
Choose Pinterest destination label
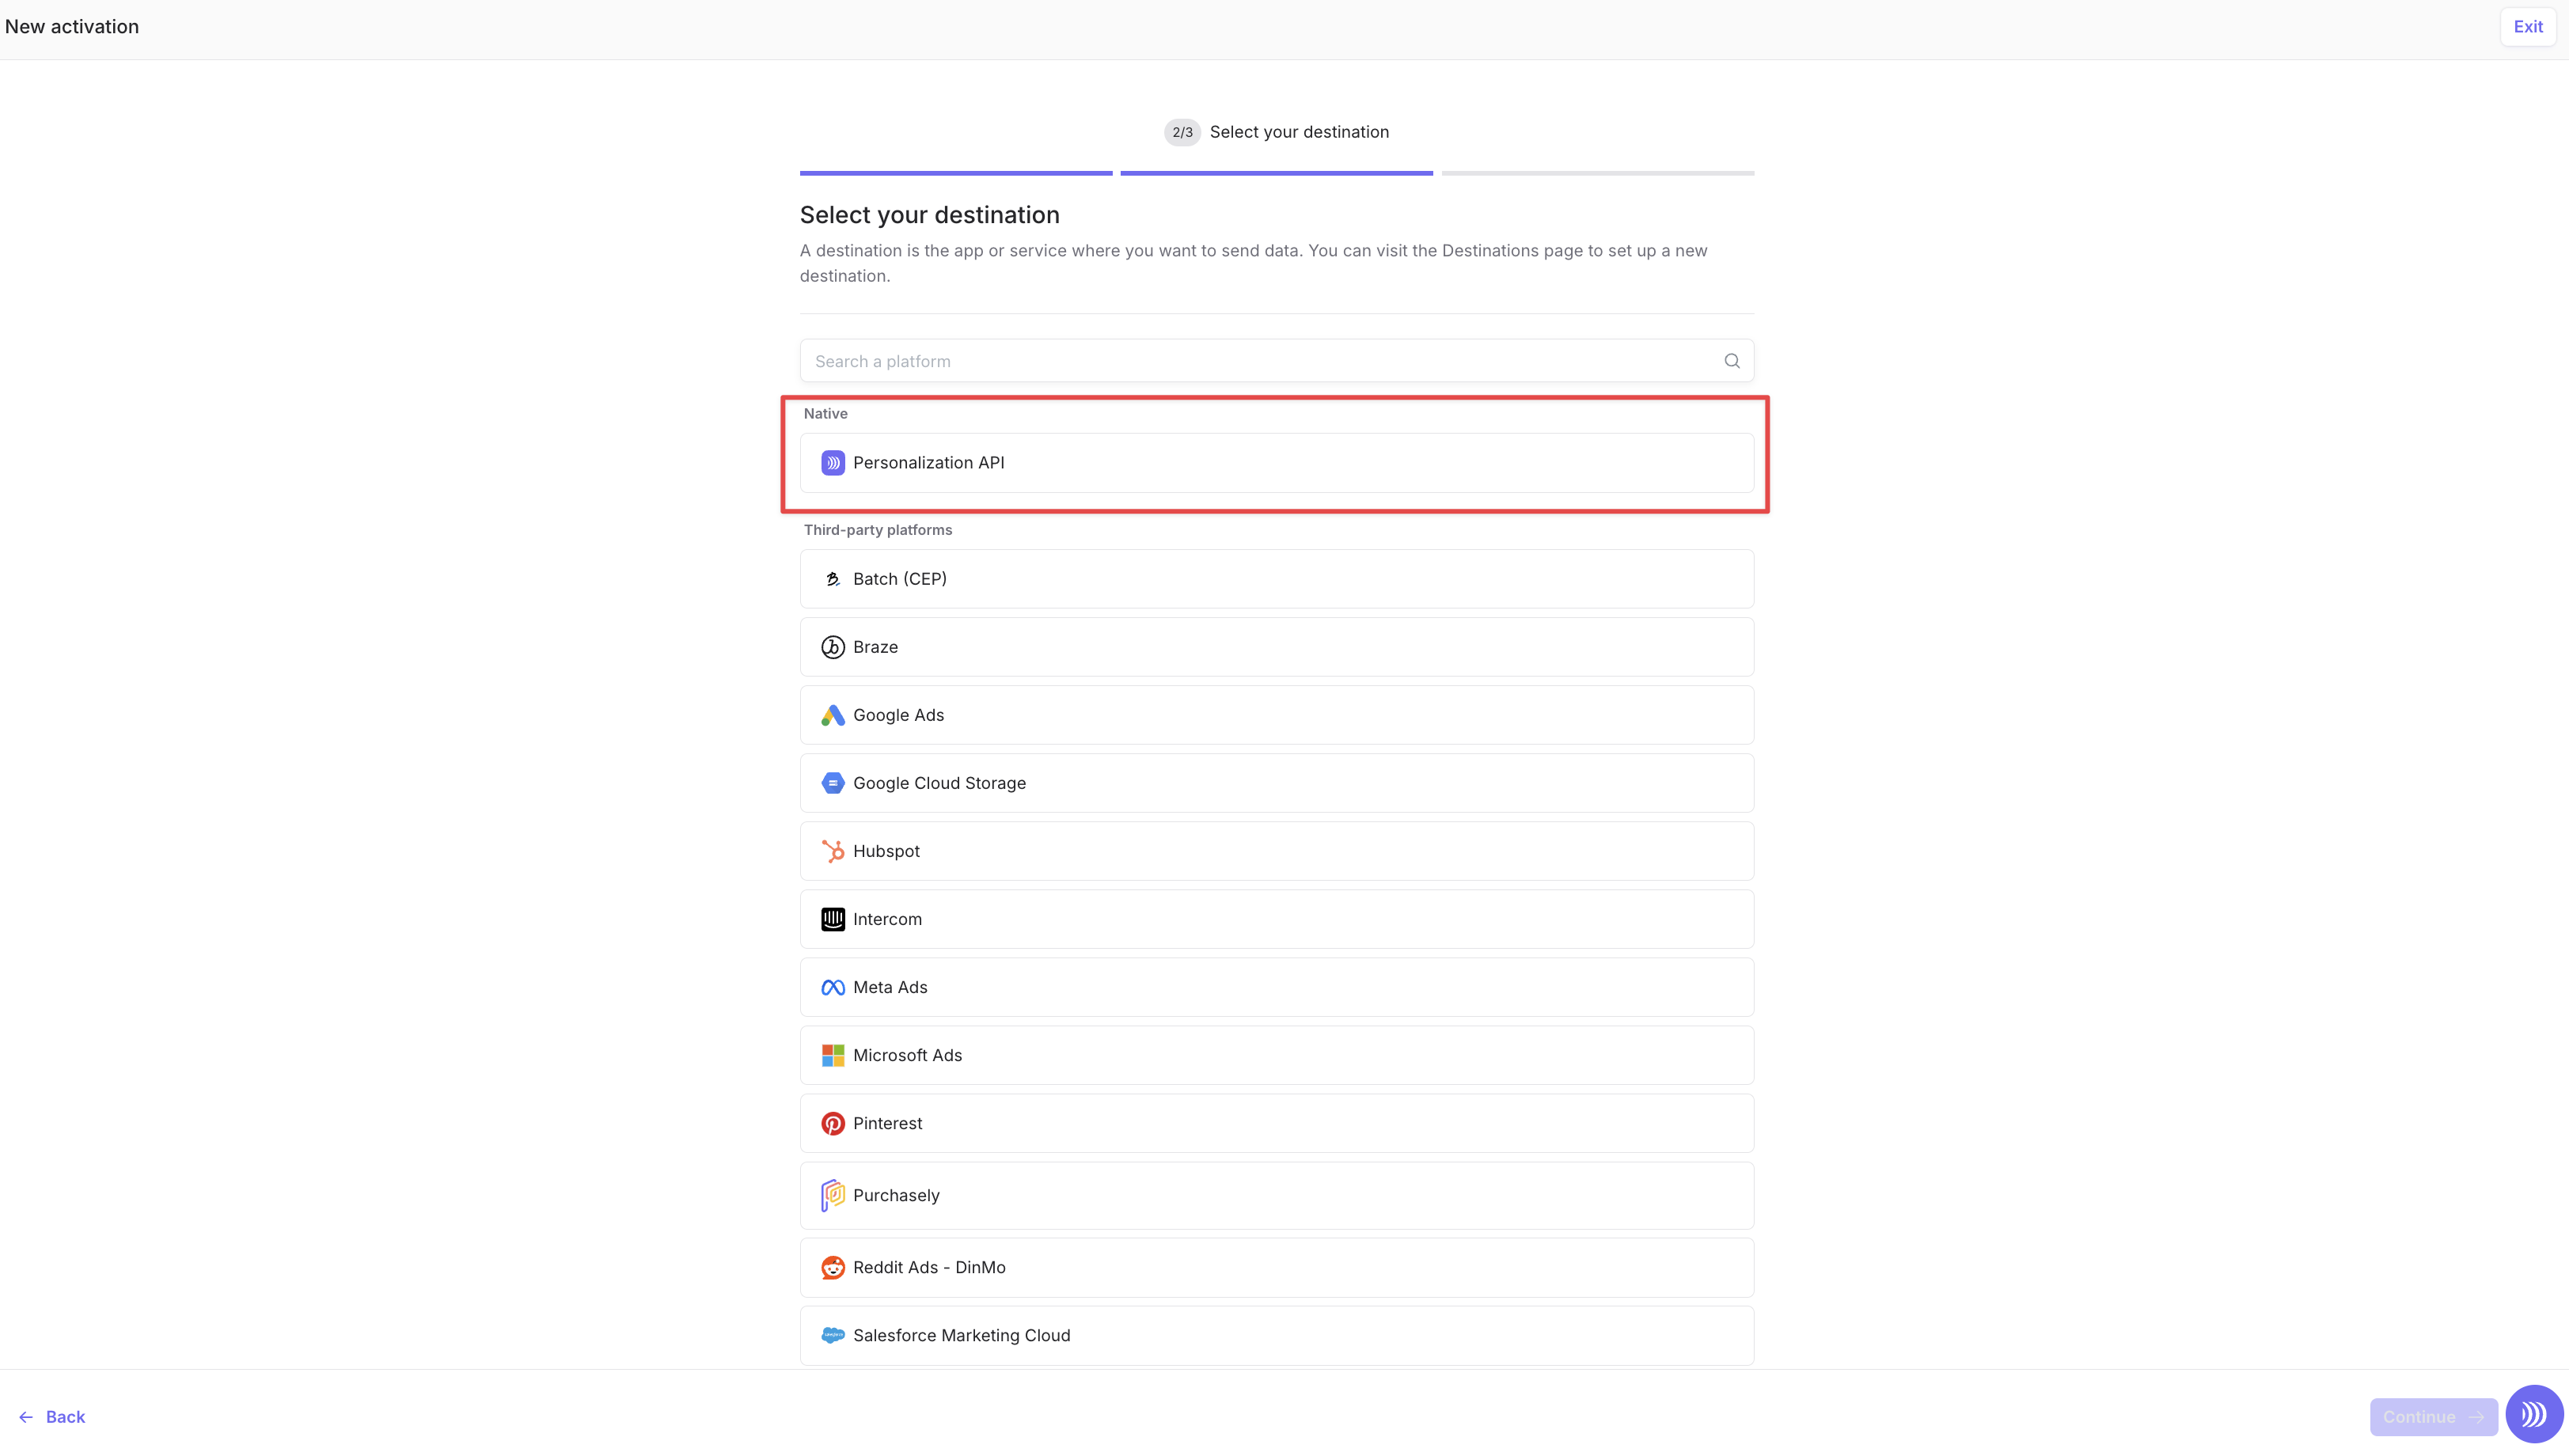click(x=887, y=1123)
